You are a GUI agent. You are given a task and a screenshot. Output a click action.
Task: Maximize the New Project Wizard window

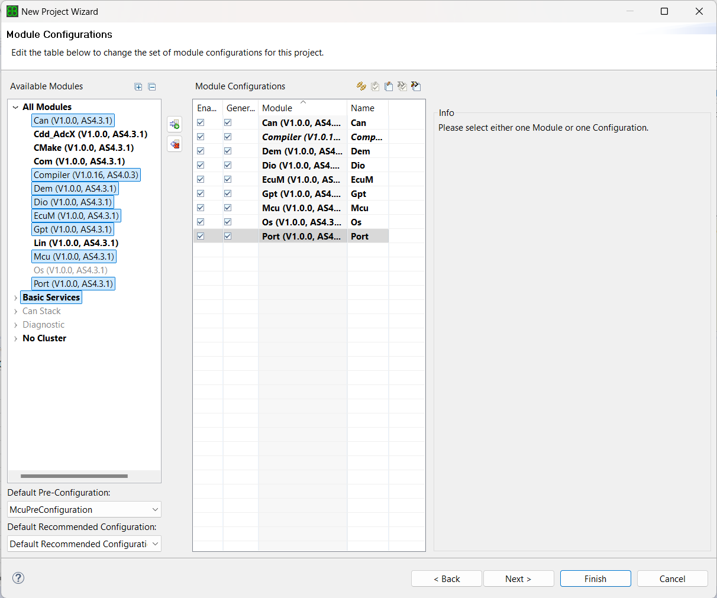pyautogui.click(x=664, y=11)
